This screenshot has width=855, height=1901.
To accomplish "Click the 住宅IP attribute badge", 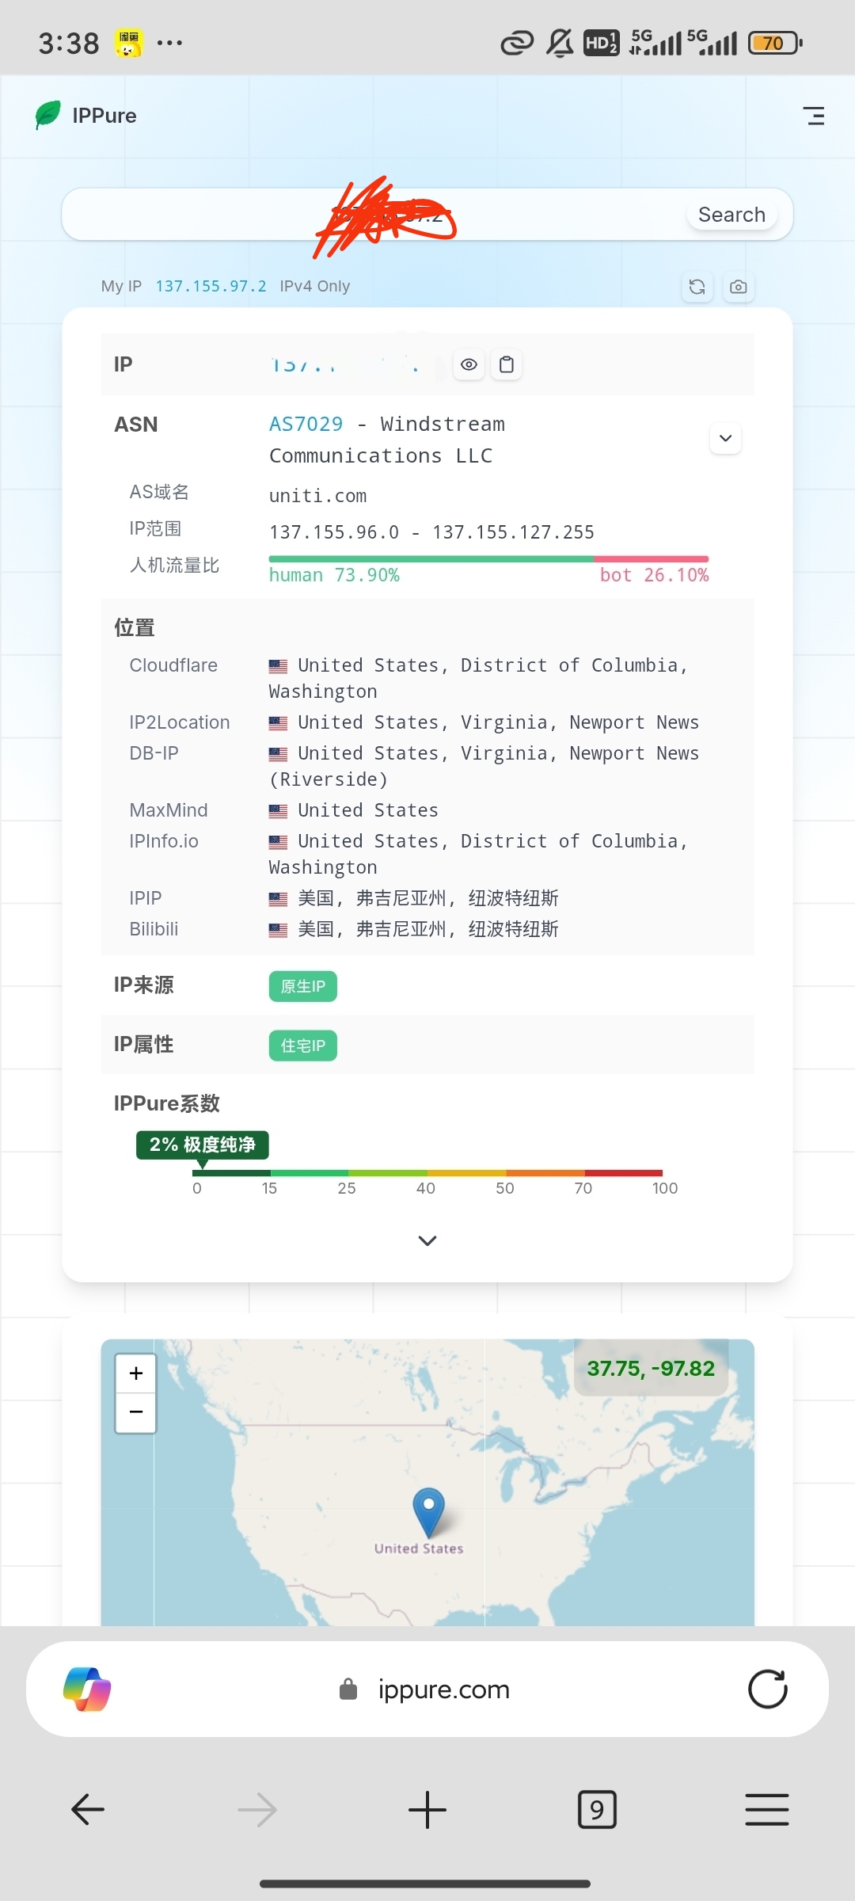I will coord(303,1046).
